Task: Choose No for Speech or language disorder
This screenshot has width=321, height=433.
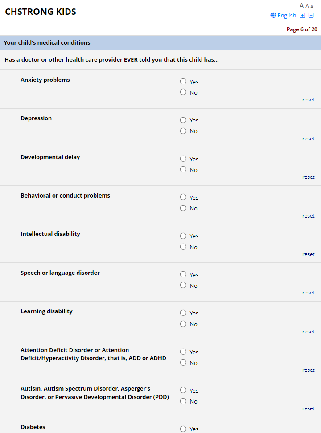Action: (x=183, y=285)
